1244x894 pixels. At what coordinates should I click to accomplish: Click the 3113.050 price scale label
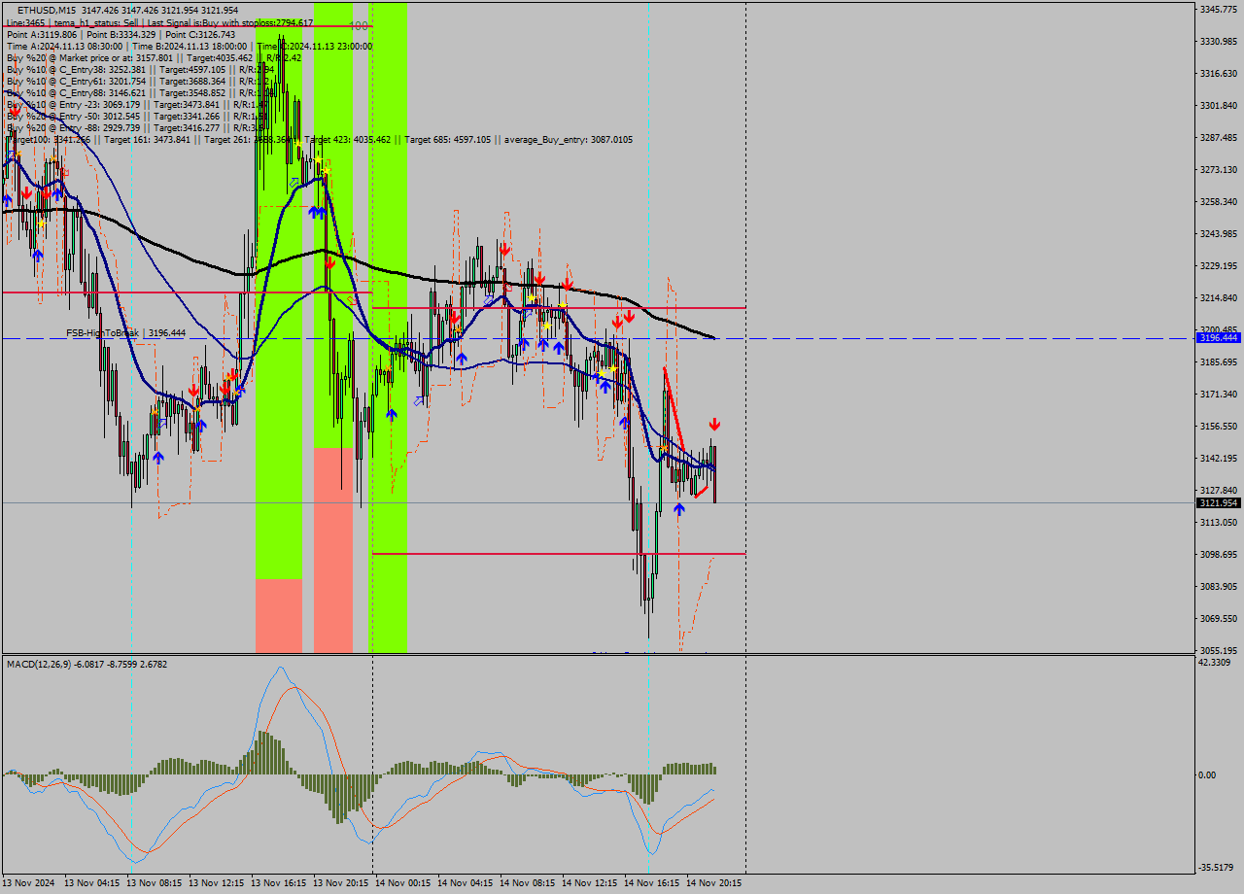tap(1221, 522)
